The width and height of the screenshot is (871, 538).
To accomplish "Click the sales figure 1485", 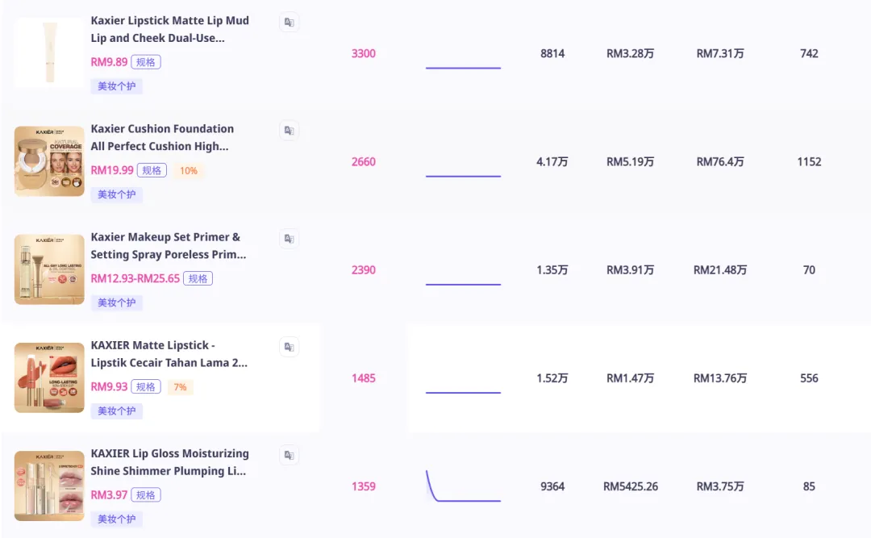I will click(x=363, y=378).
